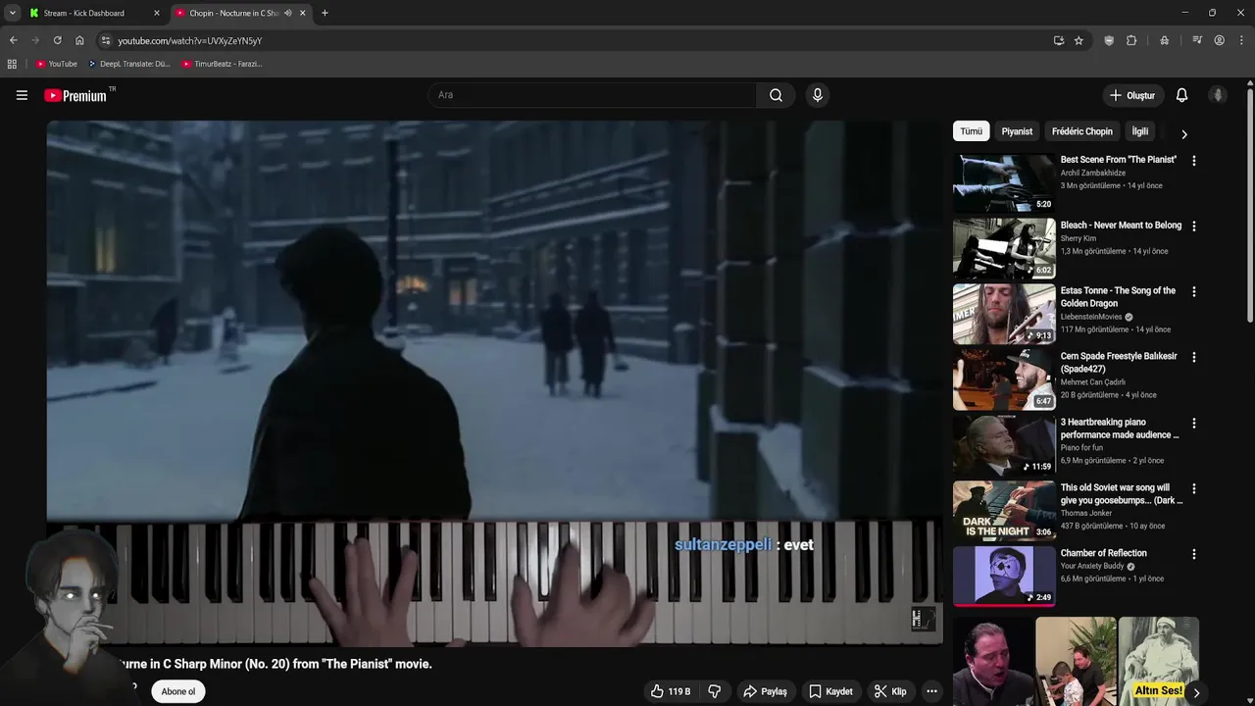The image size is (1255, 706).
Task: Share the video via Paylaş
Action: (x=765, y=691)
